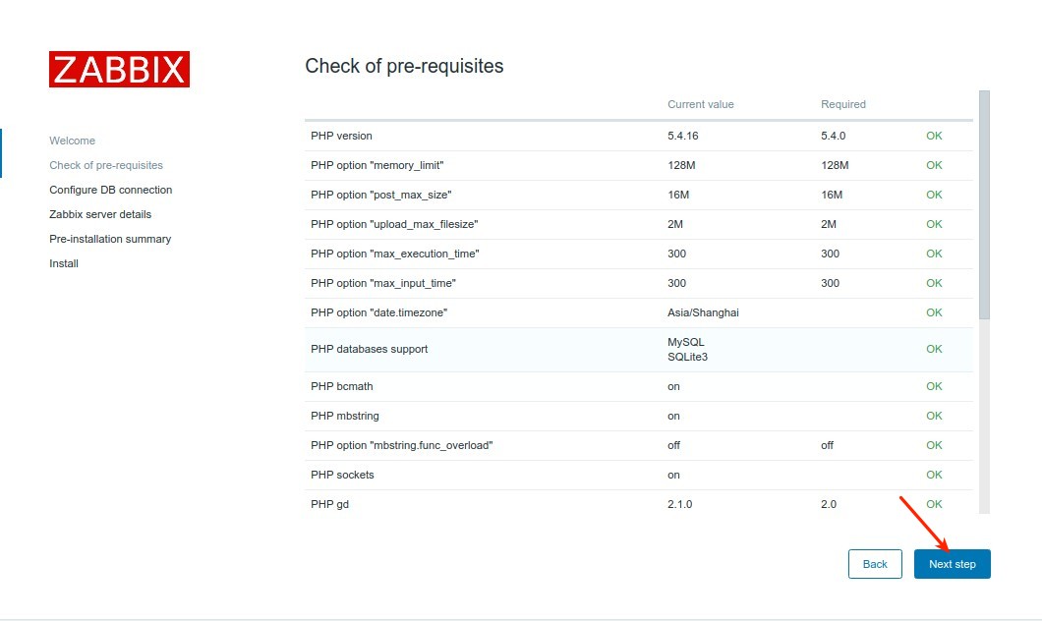This screenshot has width=1042, height=621.
Task: Select the Install step in sidebar
Action: 64,263
